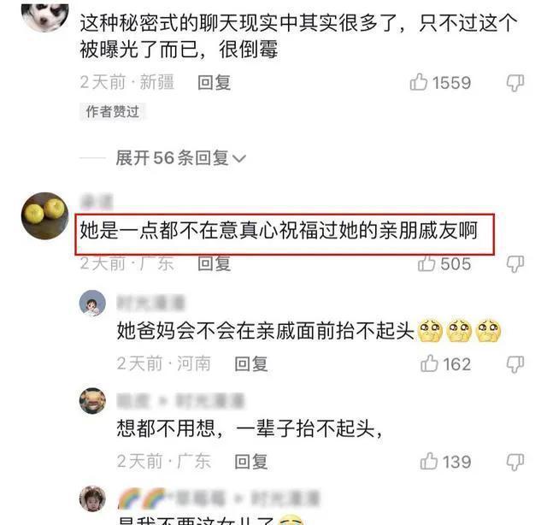Expand the 56 replies thread
This screenshot has width=547, height=525.
tap(180, 158)
